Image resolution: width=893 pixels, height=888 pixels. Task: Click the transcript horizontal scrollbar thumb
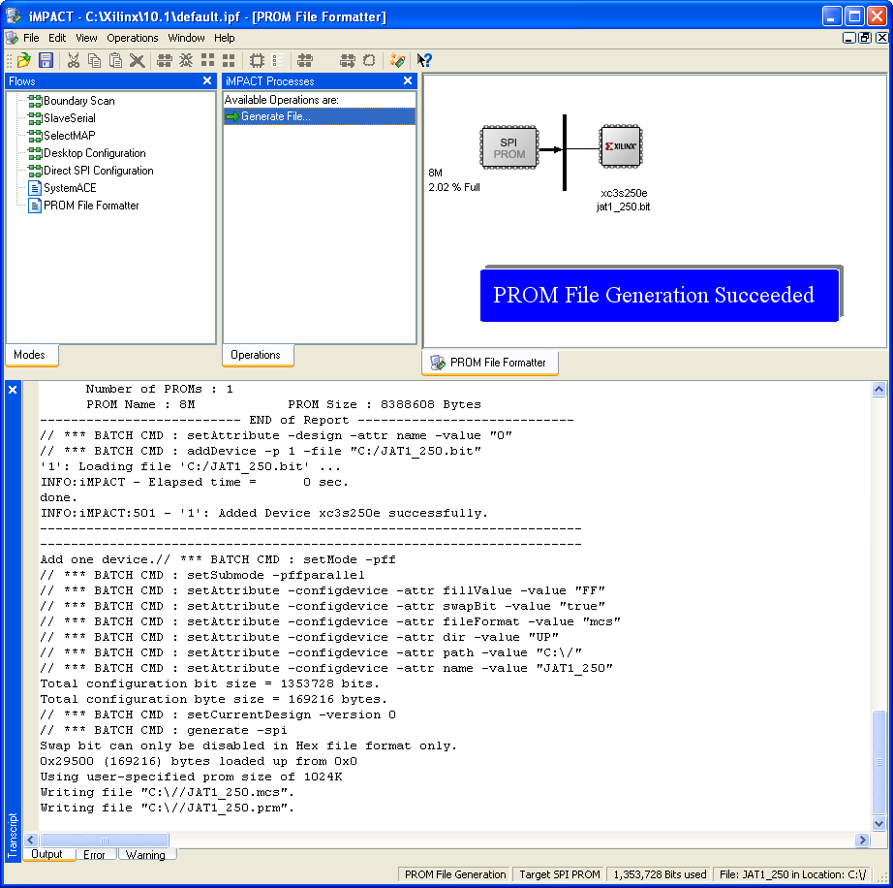click(x=105, y=840)
